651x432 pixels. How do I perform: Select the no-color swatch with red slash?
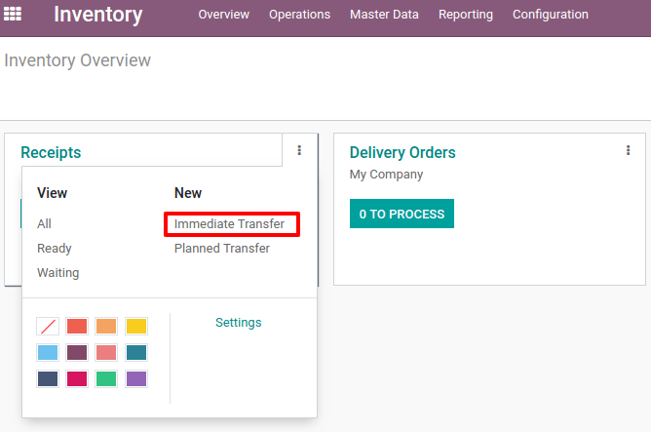48,326
